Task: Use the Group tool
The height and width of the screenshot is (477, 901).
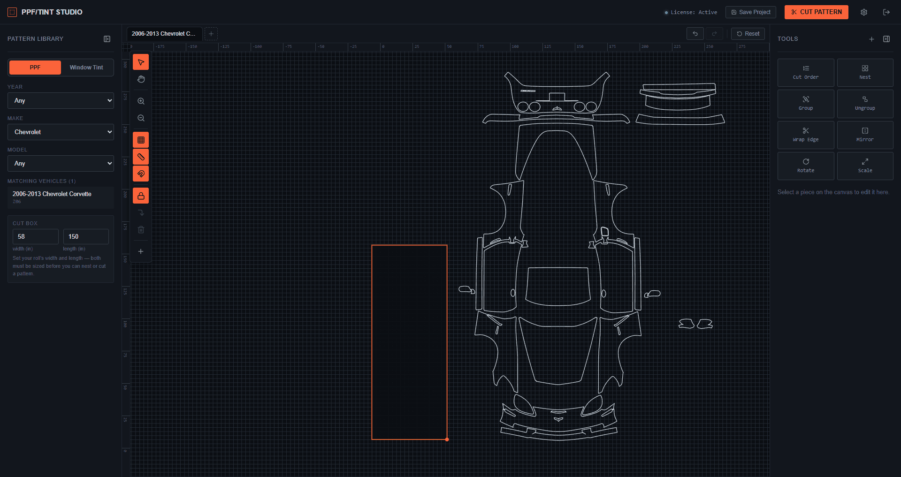Action: click(806, 104)
